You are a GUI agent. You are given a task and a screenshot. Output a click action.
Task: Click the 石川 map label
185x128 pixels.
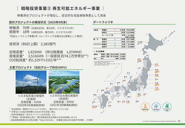[x=129, y=73]
